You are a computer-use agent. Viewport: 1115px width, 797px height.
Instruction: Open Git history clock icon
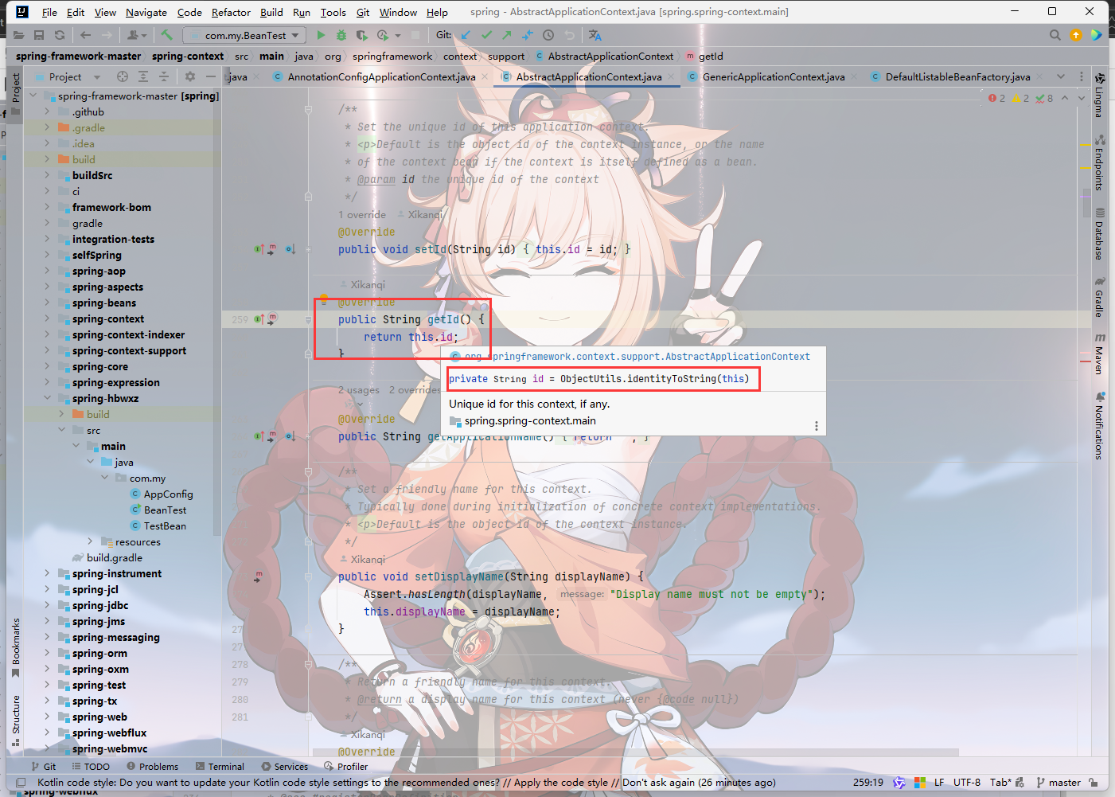tap(548, 35)
